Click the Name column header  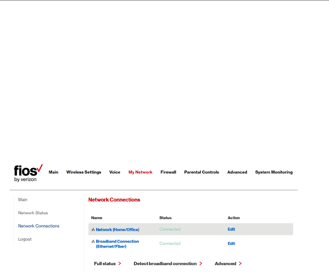(x=97, y=218)
